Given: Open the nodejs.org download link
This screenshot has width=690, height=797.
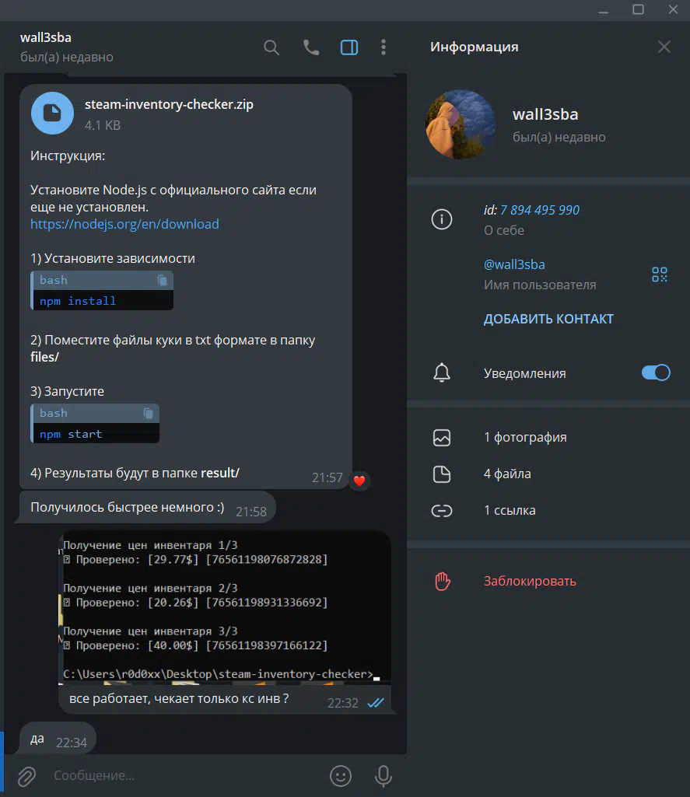Looking at the screenshot, I should [124, 224].
